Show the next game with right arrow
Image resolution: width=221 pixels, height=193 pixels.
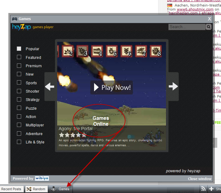[x=173, y=86]
